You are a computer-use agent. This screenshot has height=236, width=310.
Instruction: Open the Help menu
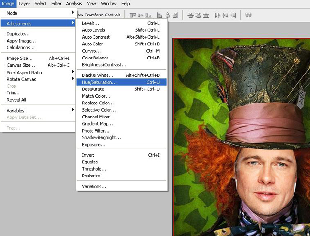[x=125, y=4]
